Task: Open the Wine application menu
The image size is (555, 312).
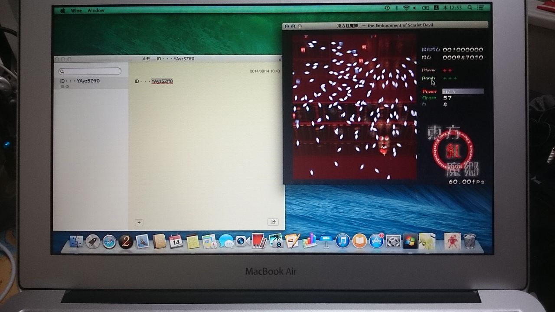Action: coord(76,10)
